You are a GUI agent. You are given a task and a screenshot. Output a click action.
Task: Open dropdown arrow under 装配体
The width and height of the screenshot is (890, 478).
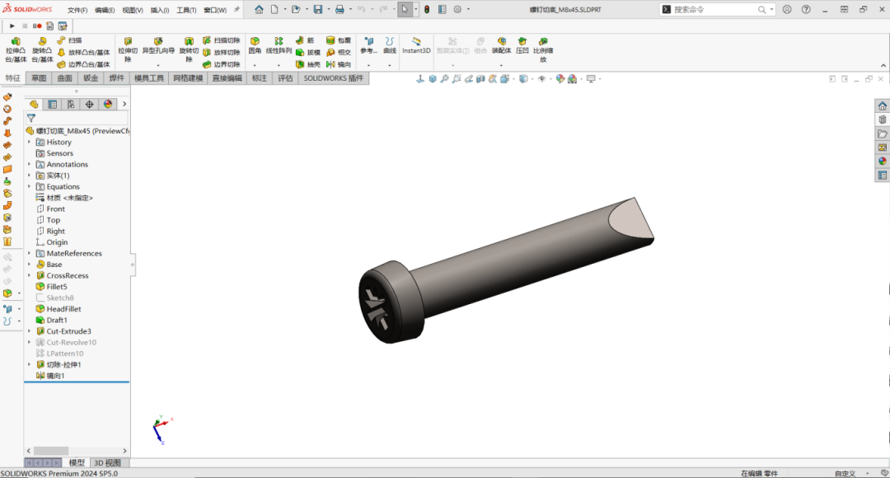[501, 65]
